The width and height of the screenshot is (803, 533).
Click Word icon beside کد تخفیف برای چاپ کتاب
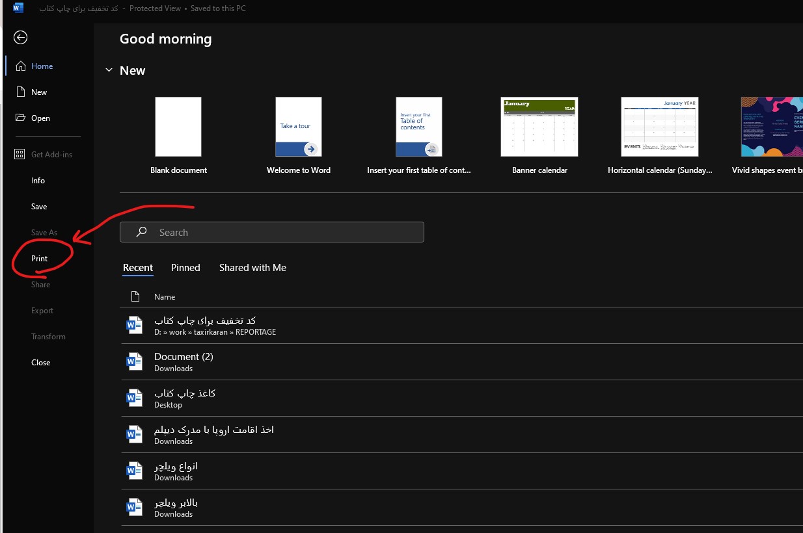(x=135, y=326)
